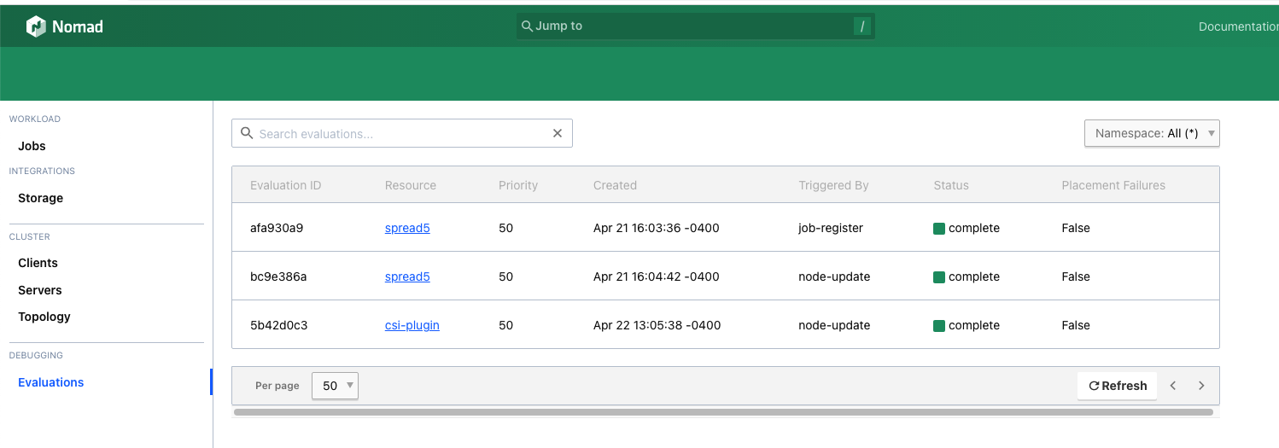1279x448 pixels.
Task: Click the Evaluation ID column header
Action: 285,185
